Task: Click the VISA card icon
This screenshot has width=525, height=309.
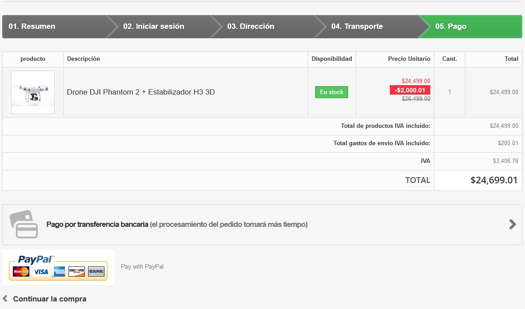Action: pyautogui.click(x=41, y=272)
